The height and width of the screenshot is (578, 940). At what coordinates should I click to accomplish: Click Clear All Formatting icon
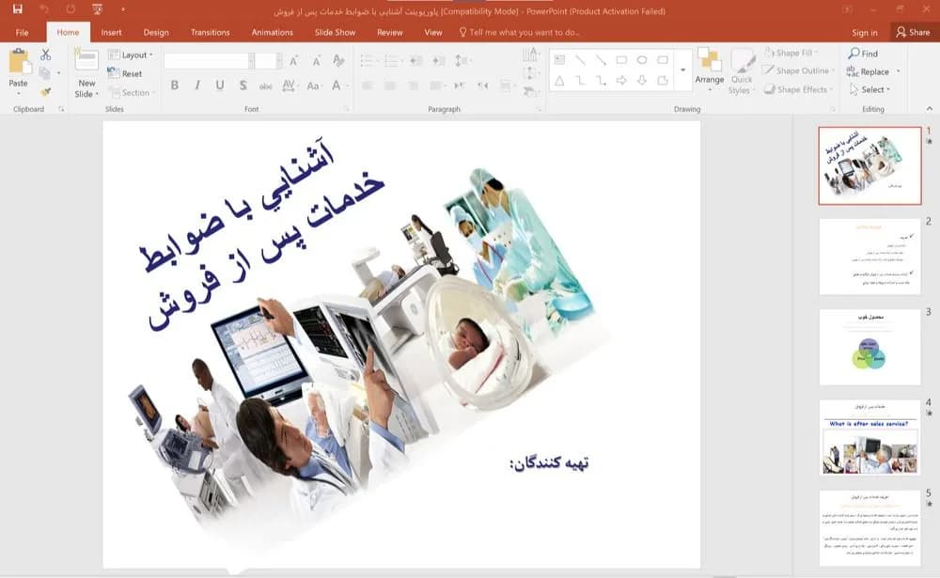[338, 60]
